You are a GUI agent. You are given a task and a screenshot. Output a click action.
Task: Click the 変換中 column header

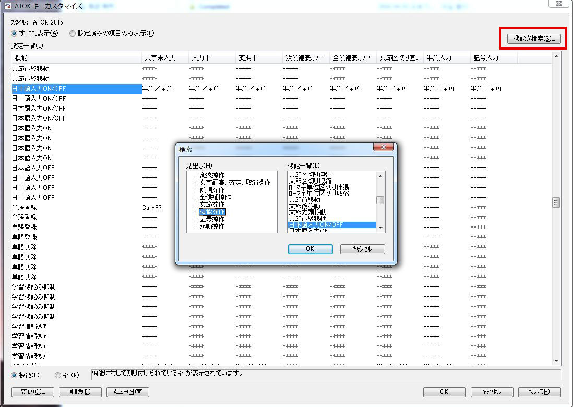point(259,58)
